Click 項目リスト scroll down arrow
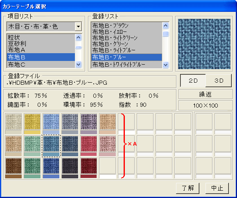This screenshot has height=198, width=237. tap(78, 65)
